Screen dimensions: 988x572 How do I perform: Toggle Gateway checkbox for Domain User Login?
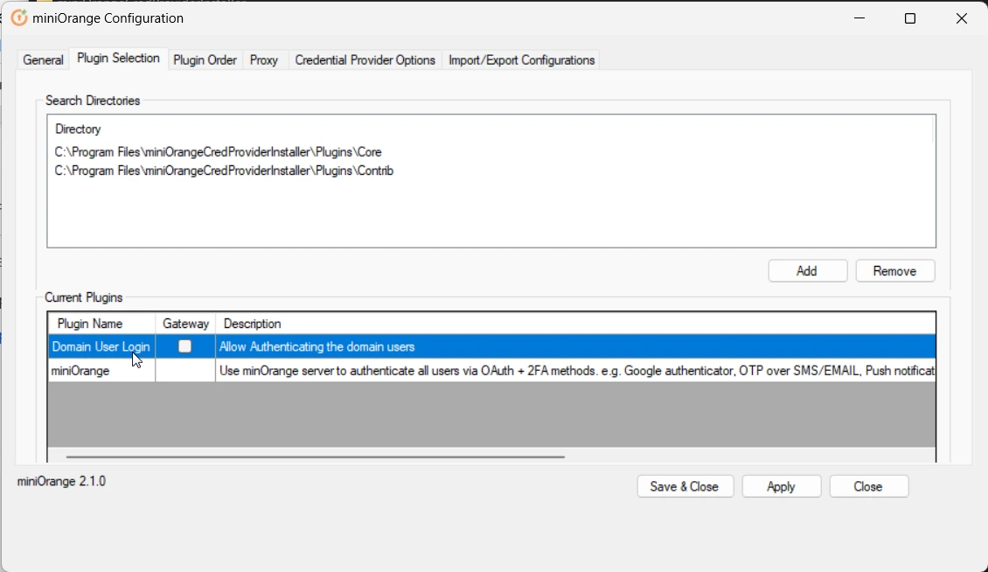click(x=184, y=346)
